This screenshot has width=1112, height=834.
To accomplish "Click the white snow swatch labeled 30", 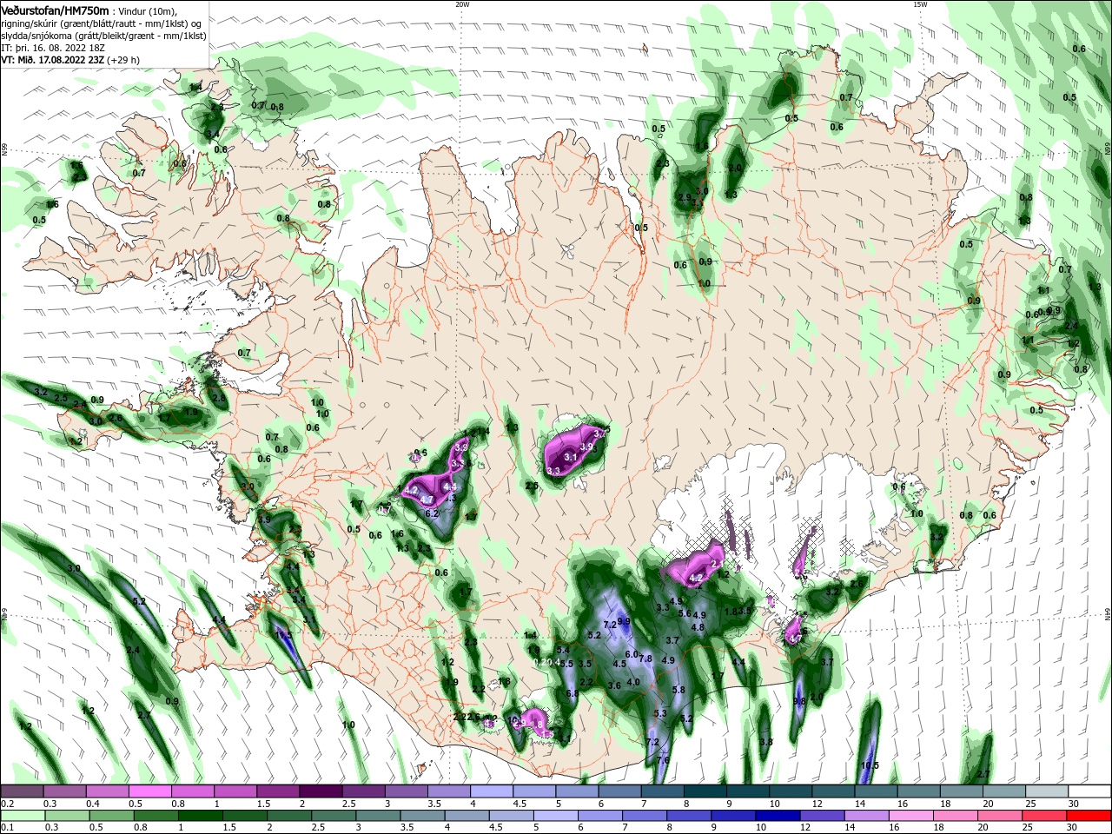I will (x=1089, y=791).
